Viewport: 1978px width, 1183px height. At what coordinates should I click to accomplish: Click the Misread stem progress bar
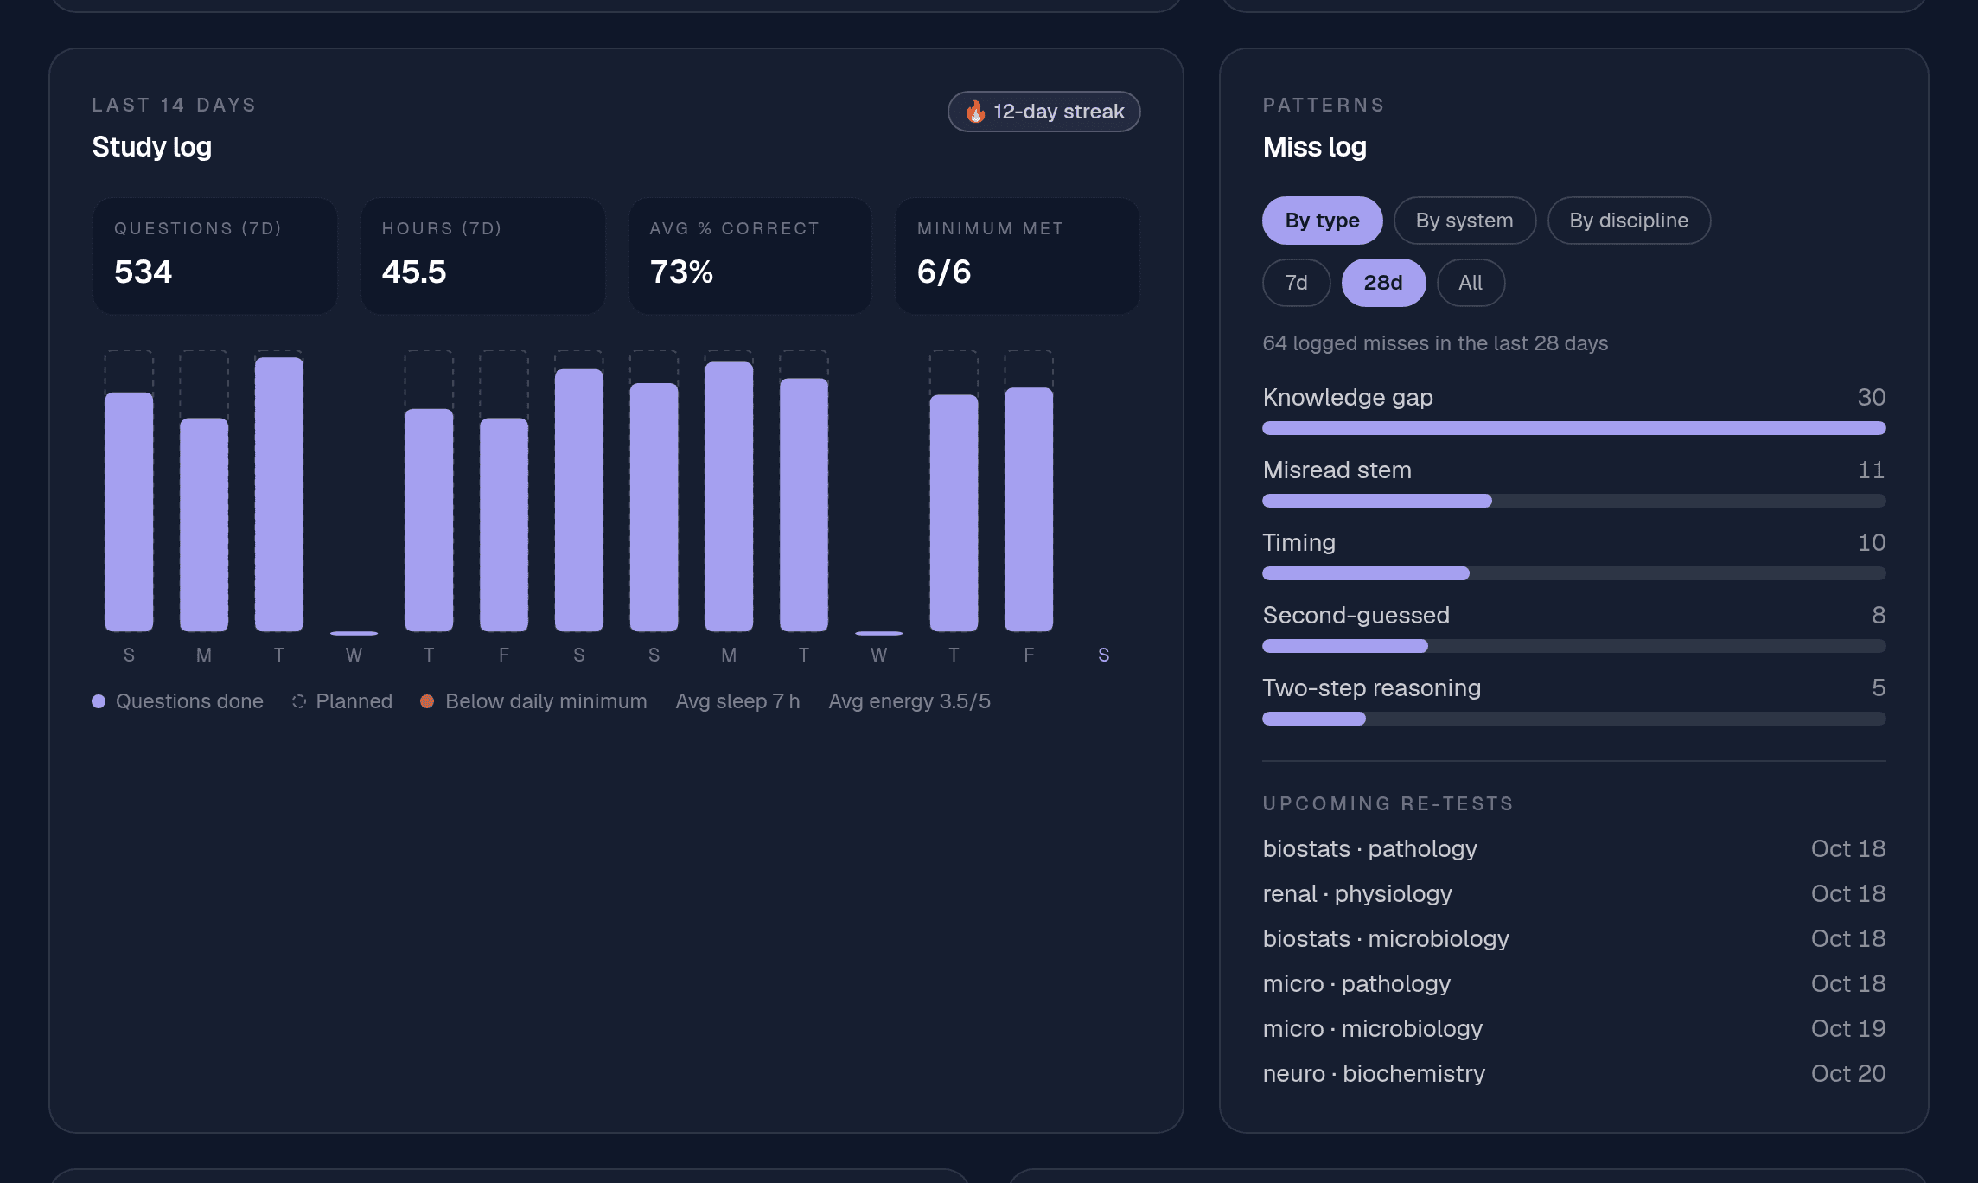click(x=1573, y=501)
